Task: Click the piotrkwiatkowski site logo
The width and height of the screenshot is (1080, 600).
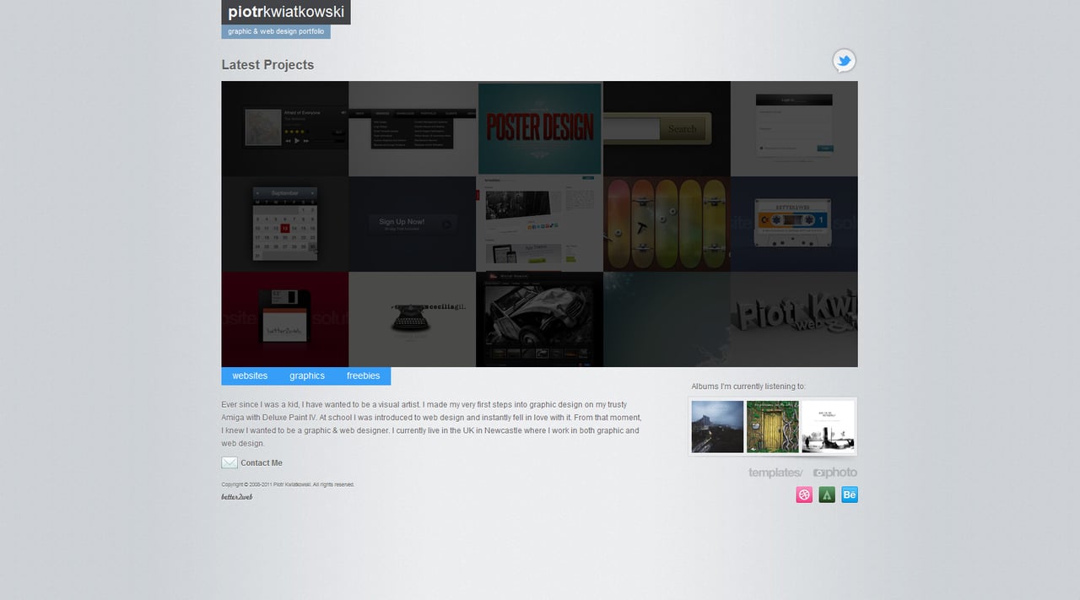Action: (285, 12)
